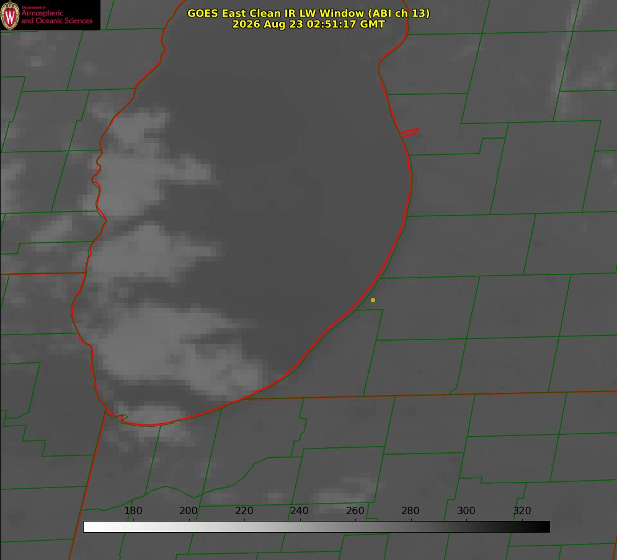Screen dimensions: 617x560
Task: Click the '(ABI ch 13)' channel label
Action: point(399,13)
